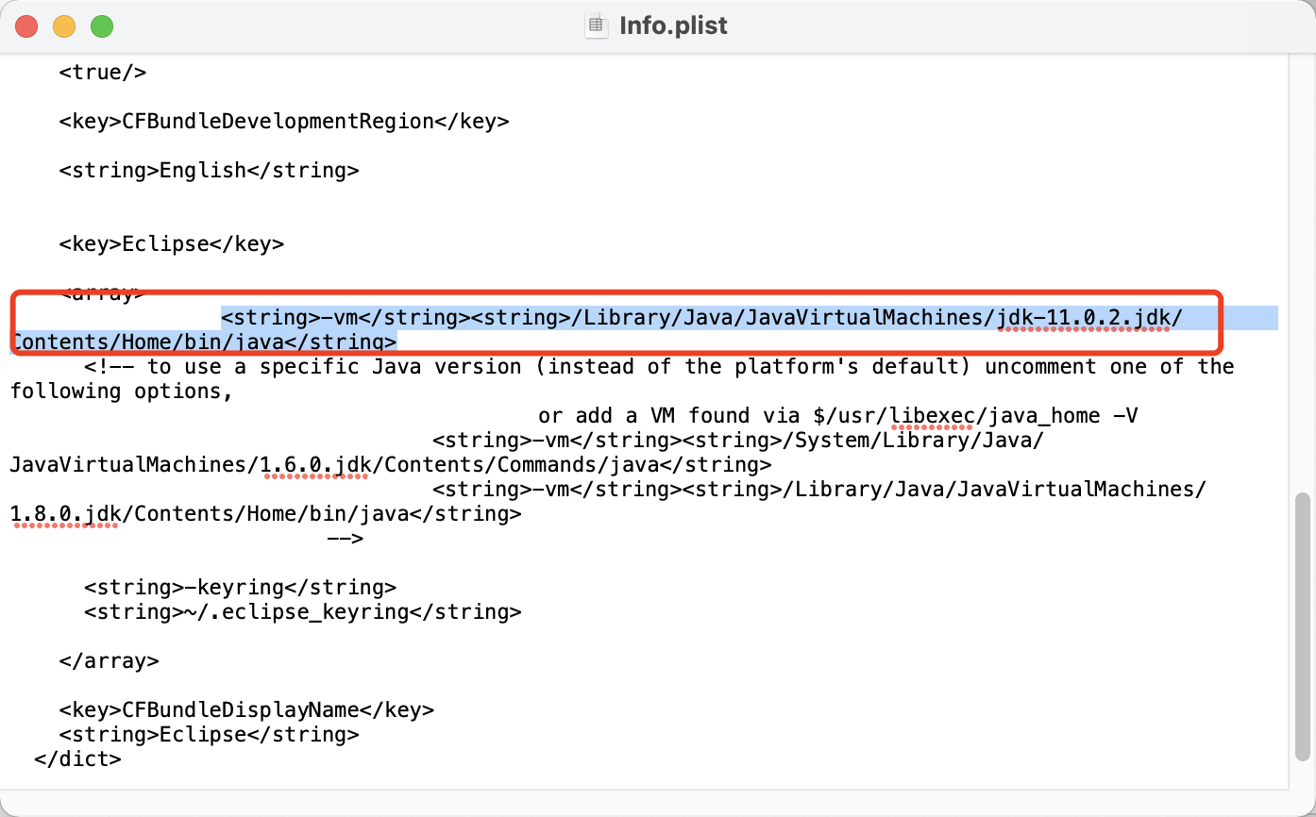Click the ~/.eclipse_keyring string line
This screenshot has width=1316, height=817.
point(302,611)
